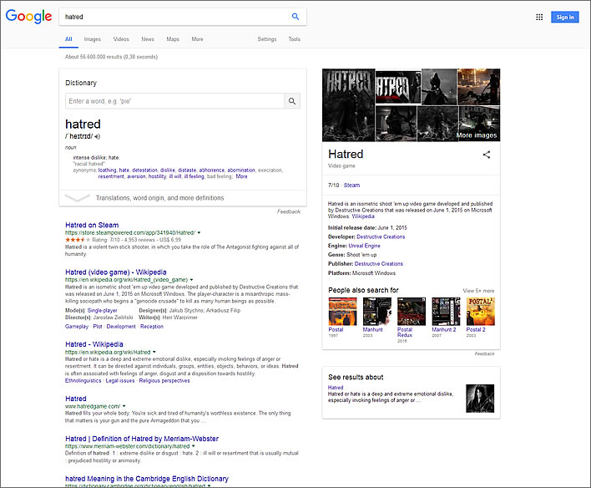Switch to the News tab

pyautogui.click(x=148, y=39)
